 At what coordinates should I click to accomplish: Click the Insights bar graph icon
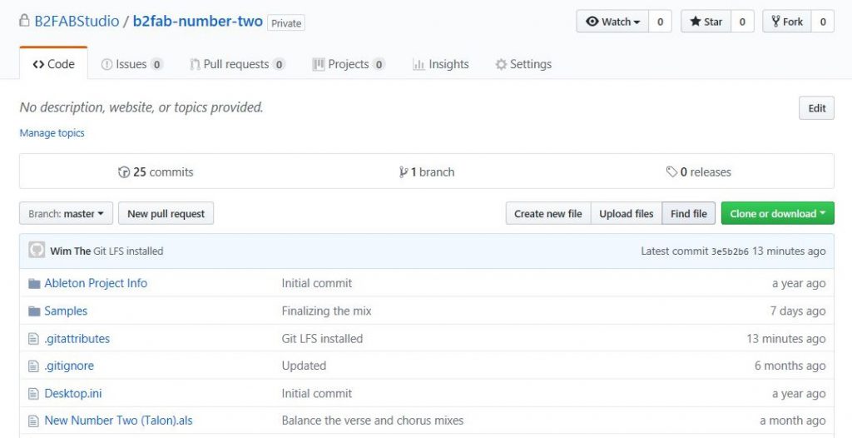tap(419, 64)
